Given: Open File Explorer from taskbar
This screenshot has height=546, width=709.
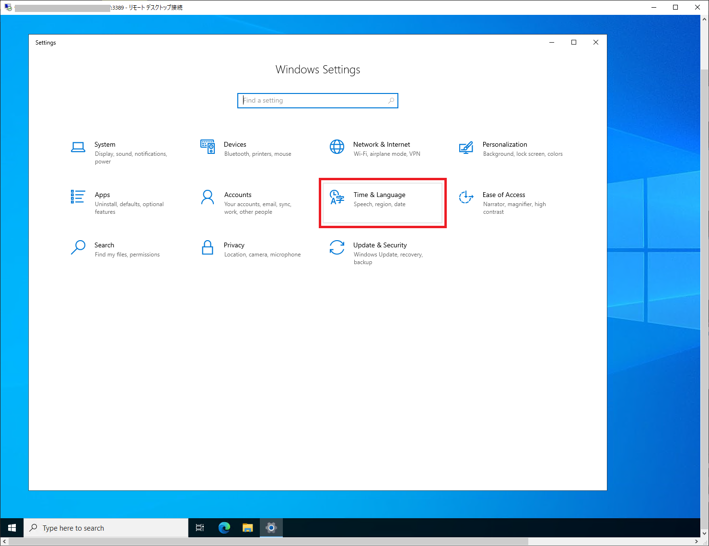Looking at the screenshot, I should pyautogui.click(x=247, y=528).
